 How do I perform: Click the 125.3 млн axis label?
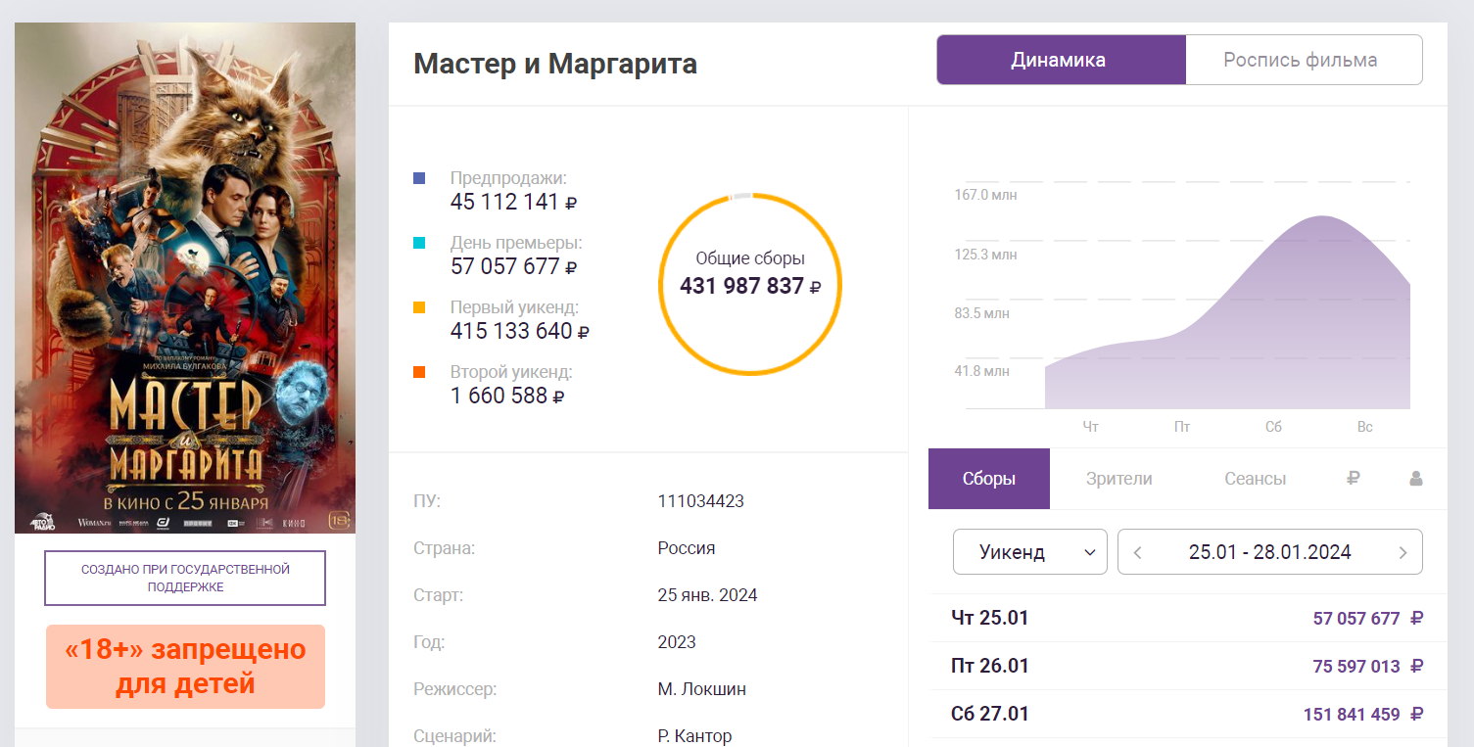985,255
